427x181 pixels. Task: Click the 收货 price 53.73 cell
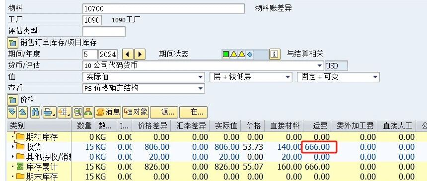[253, 147]
